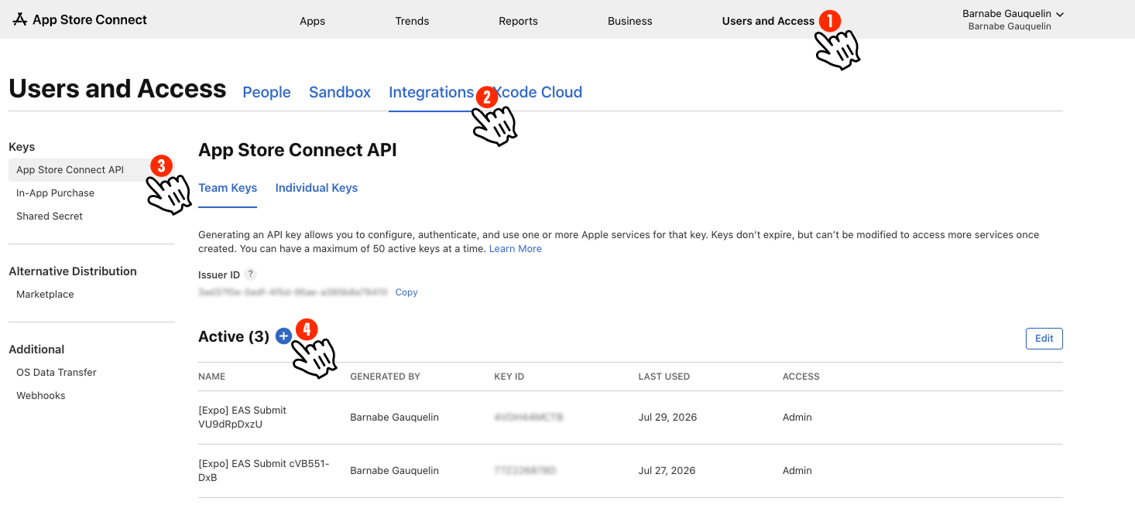The image size is (1135, 508).
Task: Click the Edit button for active keys
Action: click(x=1044, y=339)
